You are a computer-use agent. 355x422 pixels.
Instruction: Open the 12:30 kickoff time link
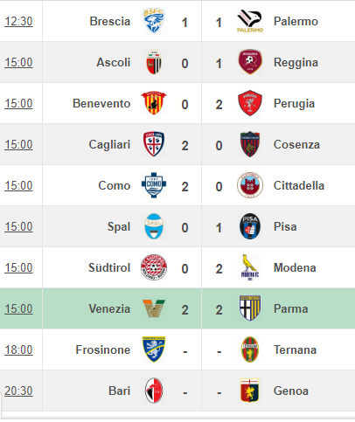tap(18, 21)
